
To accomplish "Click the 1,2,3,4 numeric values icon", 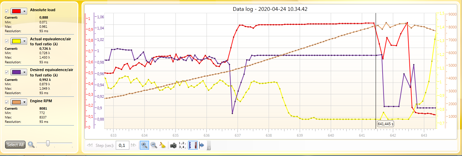I will (x=183, y=145).
